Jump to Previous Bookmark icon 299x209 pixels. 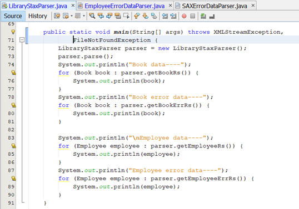tap(137, 16)
